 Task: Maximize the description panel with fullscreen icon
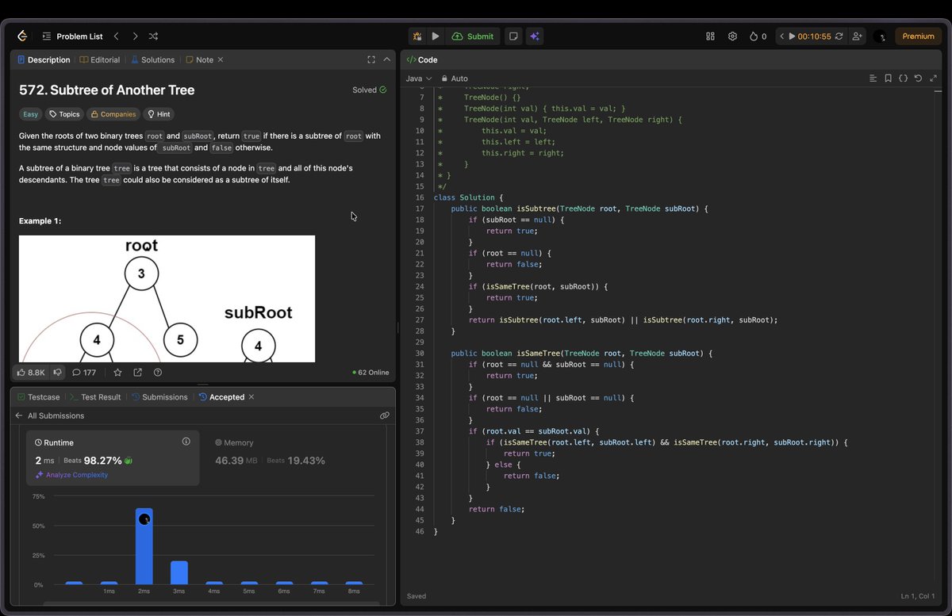(x=370, y=59)
